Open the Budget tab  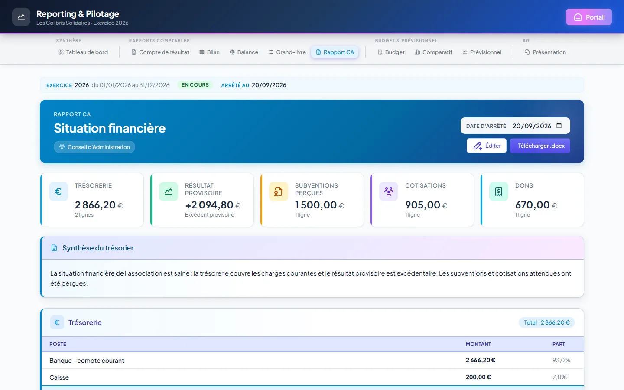tap(391, 52)
